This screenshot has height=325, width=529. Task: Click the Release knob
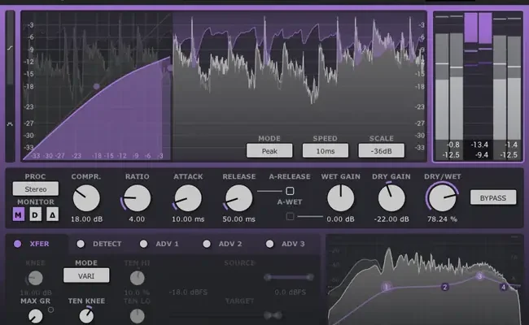[x=238, y=197]
